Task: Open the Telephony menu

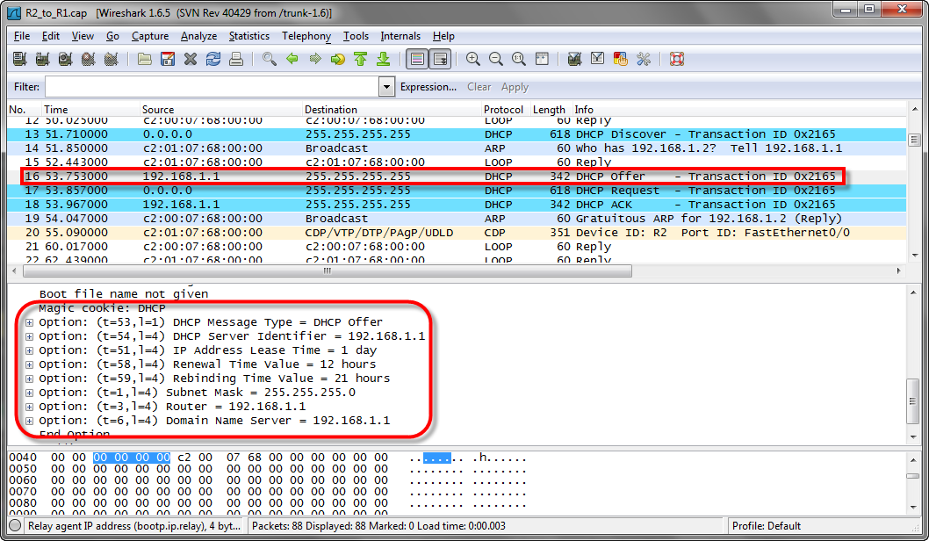Action: pos(306,36)
